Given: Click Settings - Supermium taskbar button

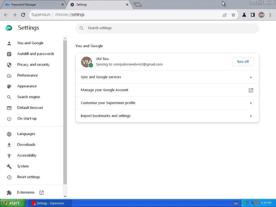Looking at the screenshot, I should point(50,203).
